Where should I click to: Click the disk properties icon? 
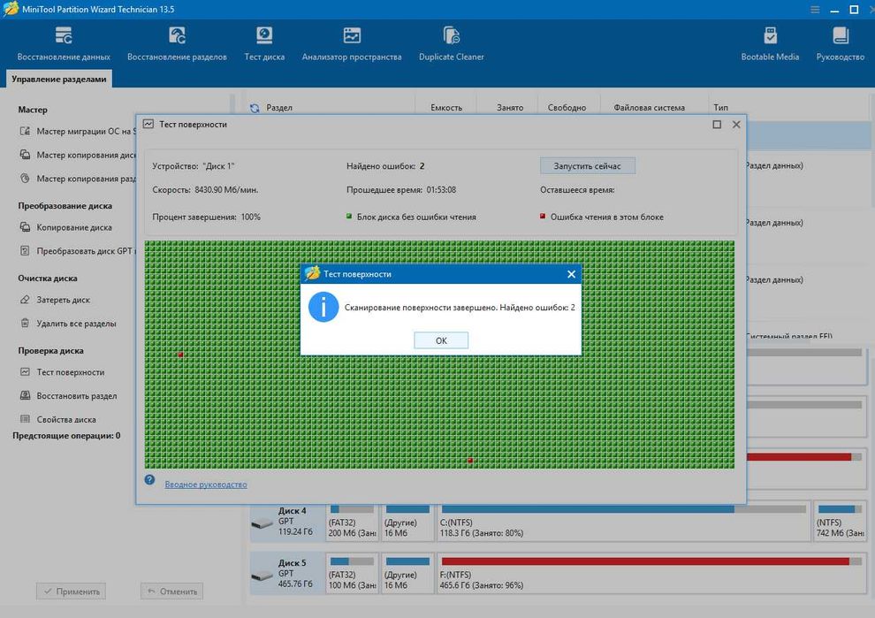(25, 419)
